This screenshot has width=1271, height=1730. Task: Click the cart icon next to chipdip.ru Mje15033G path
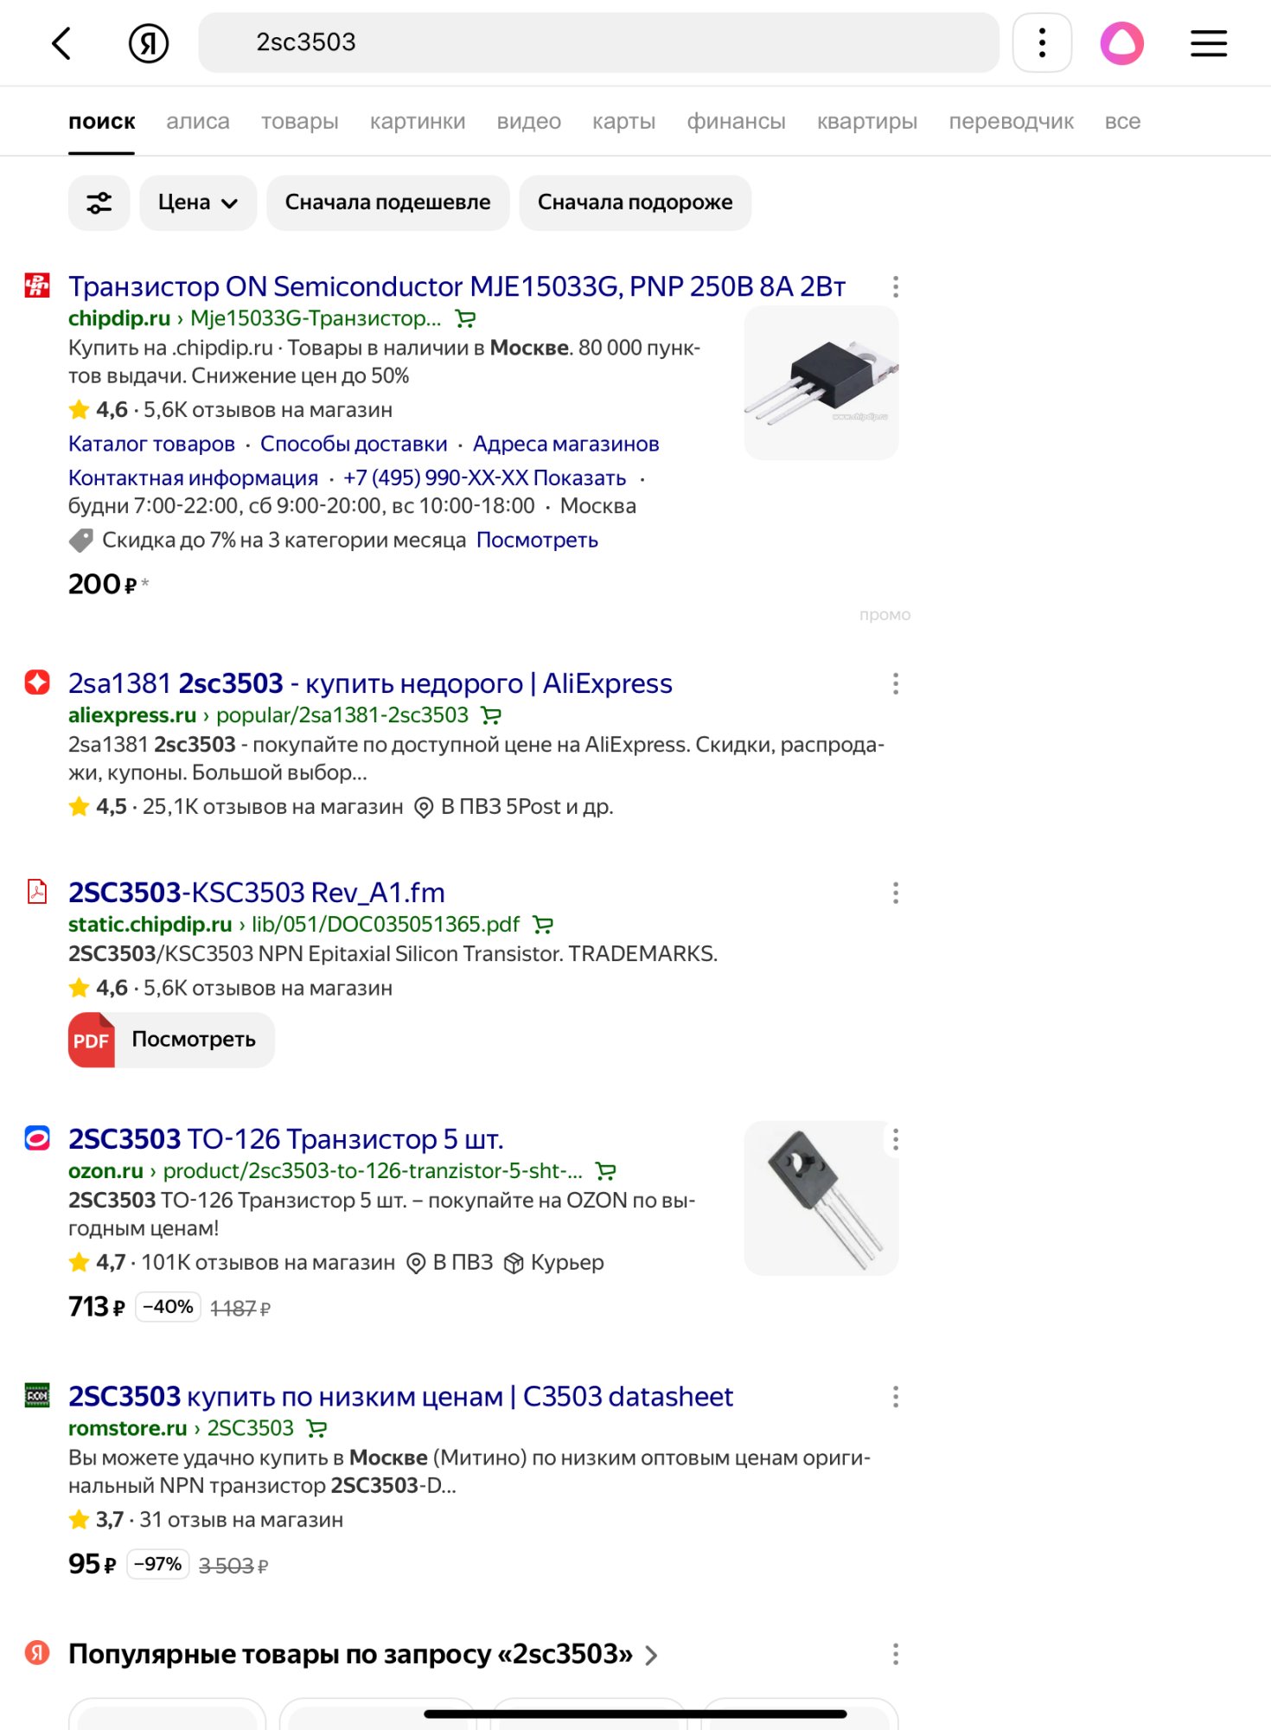click(465, 319)
